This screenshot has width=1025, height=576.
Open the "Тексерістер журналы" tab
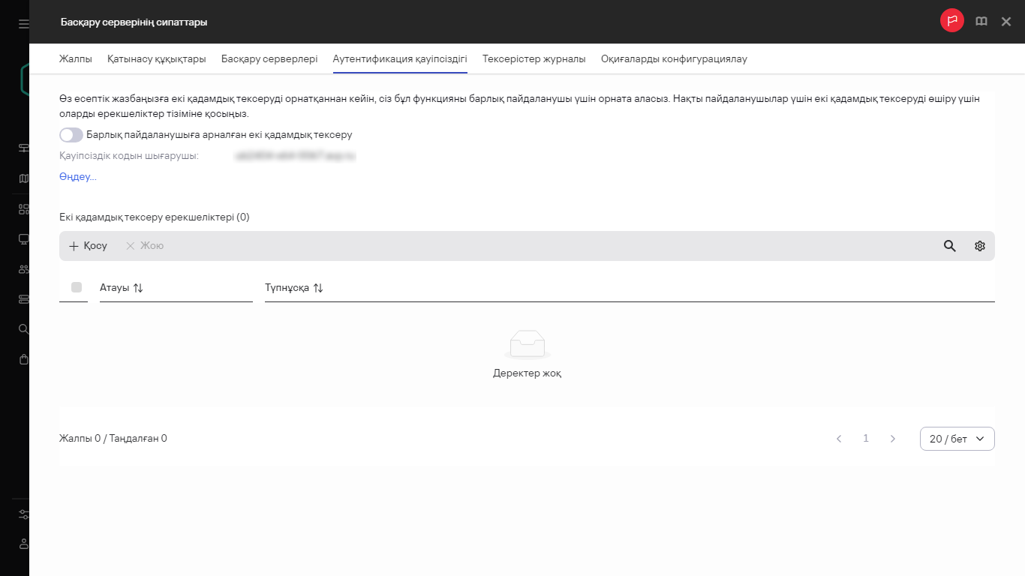[x=534, y=58]
